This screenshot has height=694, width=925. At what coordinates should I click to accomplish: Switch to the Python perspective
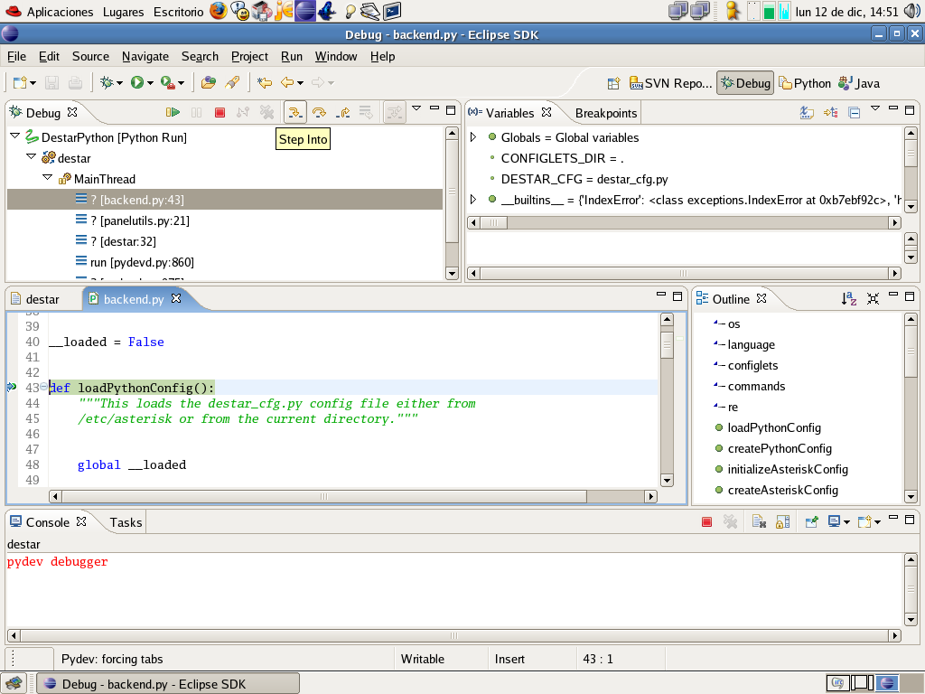(x=805, y=83)
